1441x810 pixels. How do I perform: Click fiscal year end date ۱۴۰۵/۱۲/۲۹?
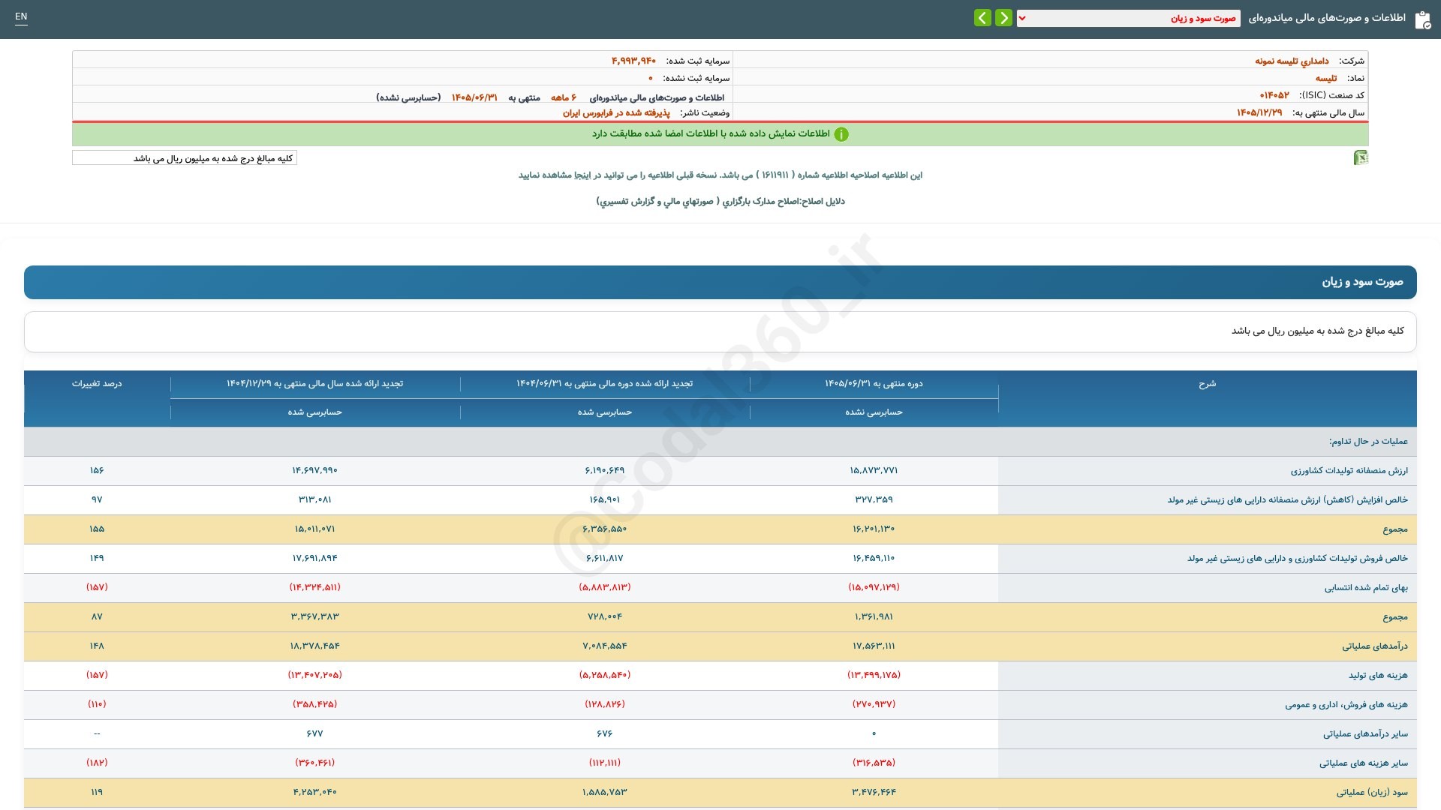(x=1259, y=112)
